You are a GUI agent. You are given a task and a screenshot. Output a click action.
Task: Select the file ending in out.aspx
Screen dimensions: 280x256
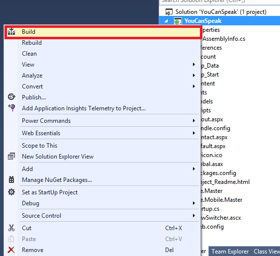[x=212, y=119]
